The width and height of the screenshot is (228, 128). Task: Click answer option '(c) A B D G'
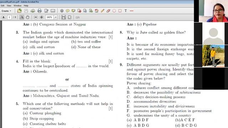click(x=138, y=125)
